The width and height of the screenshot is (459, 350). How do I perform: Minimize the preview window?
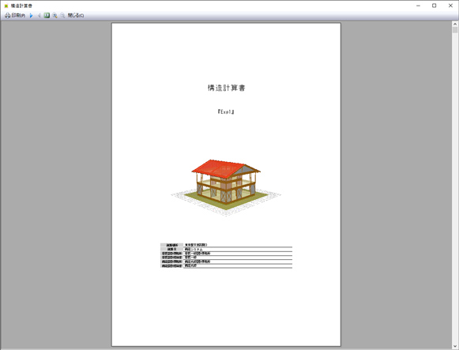pyautogui.click(x=418, y=6)
